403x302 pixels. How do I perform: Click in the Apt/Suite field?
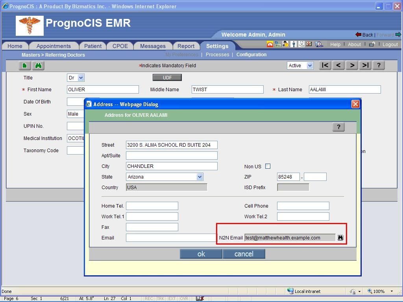[172, 155]
